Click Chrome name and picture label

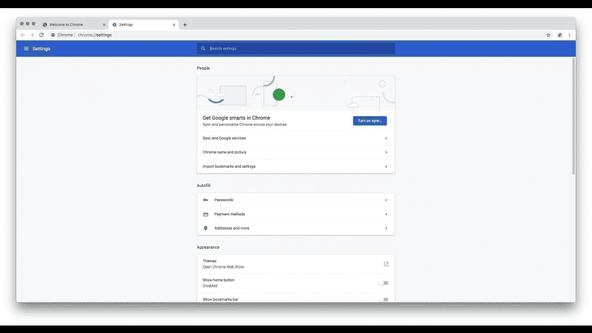pyautogui.click(x=225, y=152)
